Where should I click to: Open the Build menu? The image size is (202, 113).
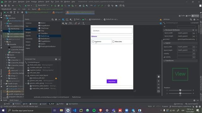(47, 2)
